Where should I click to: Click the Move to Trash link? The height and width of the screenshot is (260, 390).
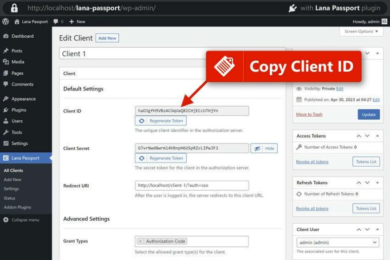[x=309, y=114]
